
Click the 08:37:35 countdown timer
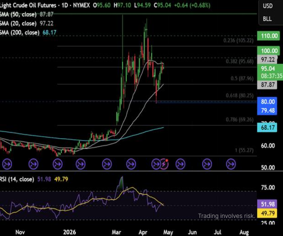[272, 76]
